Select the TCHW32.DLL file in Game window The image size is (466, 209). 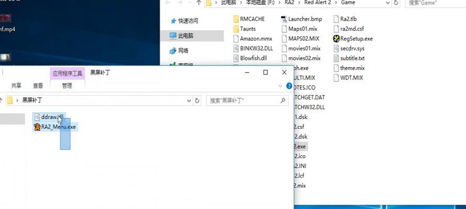tap(309, 107)
